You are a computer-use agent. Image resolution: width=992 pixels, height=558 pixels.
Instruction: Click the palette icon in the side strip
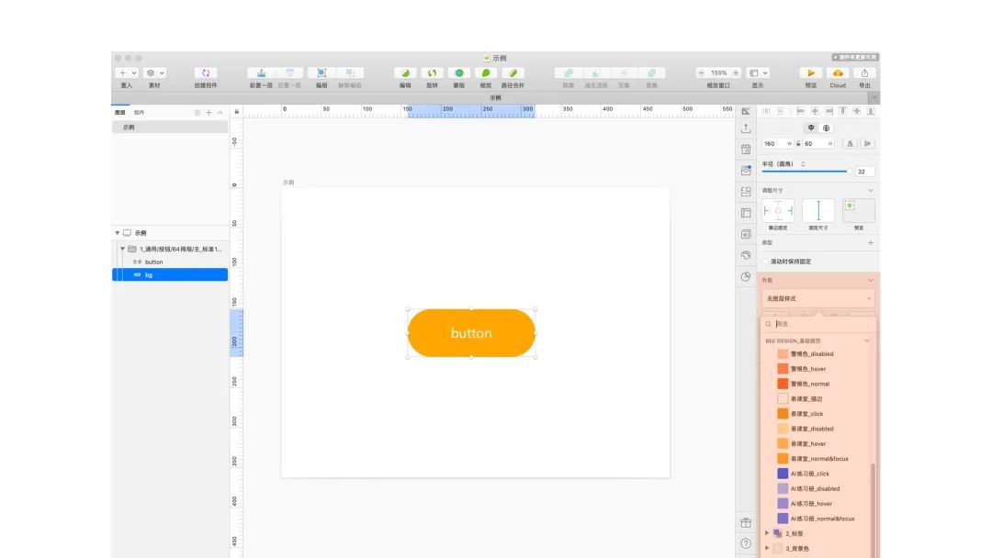(746, 255)
